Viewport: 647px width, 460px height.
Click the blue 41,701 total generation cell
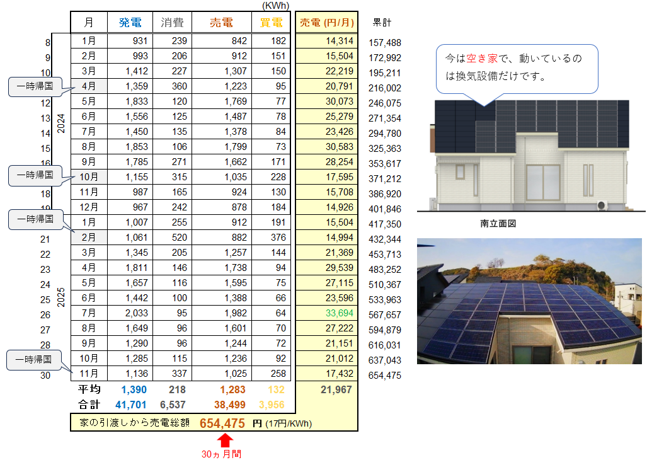tap(132, 404)
